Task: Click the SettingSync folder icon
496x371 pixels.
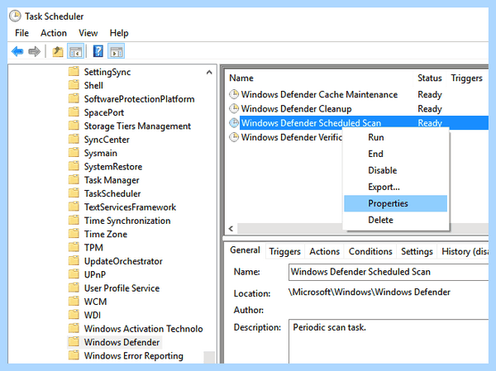Action: [x=74, y=72]
